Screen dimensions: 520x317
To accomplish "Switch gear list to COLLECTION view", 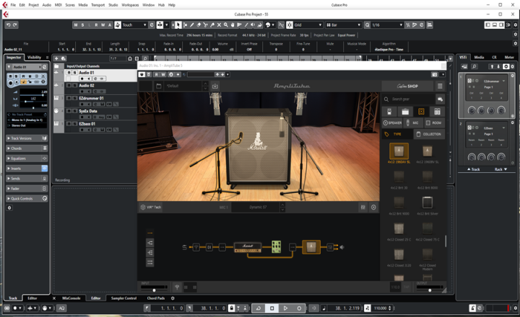I will [x=429, y=134].
